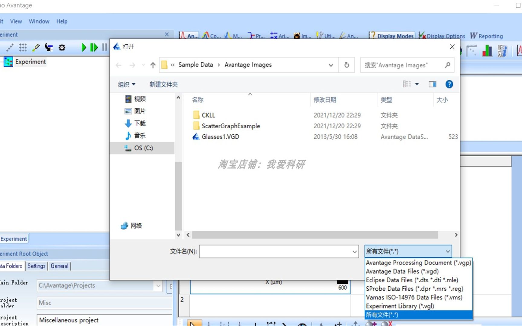Expand the address bar path history dropdown
Viewport: 522px width, 326px height.
tap(331, 65)
